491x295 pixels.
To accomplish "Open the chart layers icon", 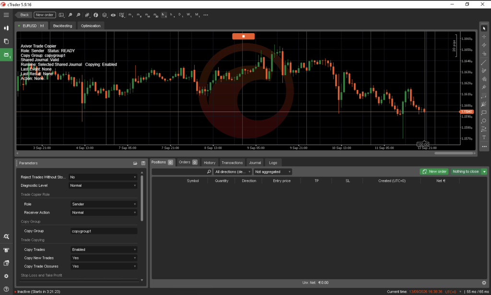I will (104, 15).
